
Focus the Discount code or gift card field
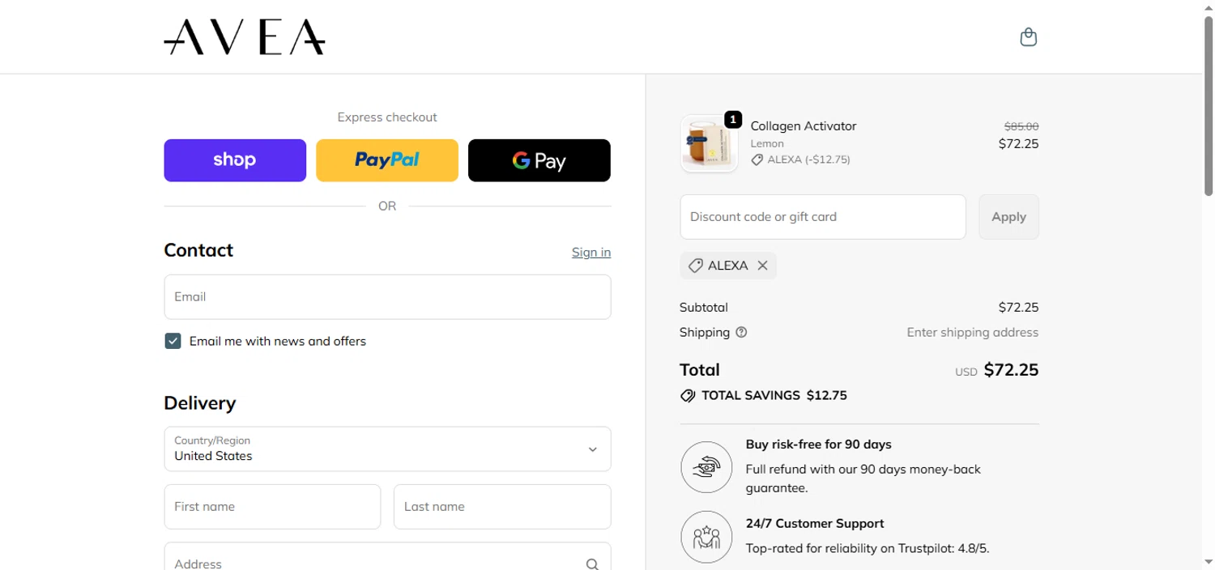823,217
